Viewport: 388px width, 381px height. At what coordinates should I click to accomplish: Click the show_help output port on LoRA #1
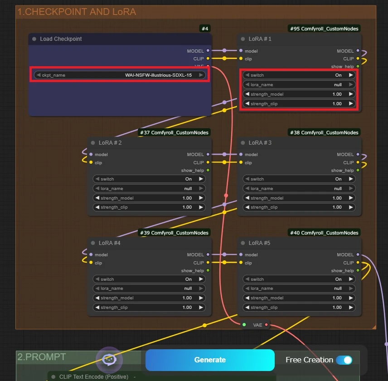[x=358, y=67]
